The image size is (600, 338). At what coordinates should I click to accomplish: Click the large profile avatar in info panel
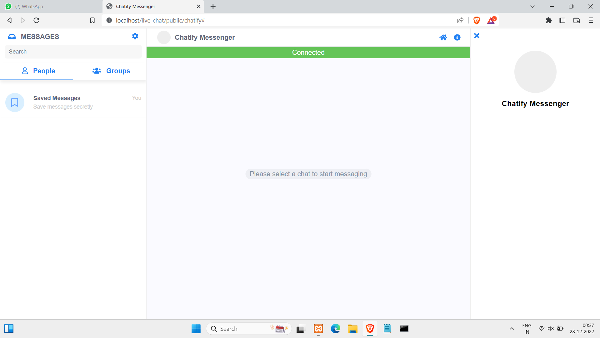(535, 72)
